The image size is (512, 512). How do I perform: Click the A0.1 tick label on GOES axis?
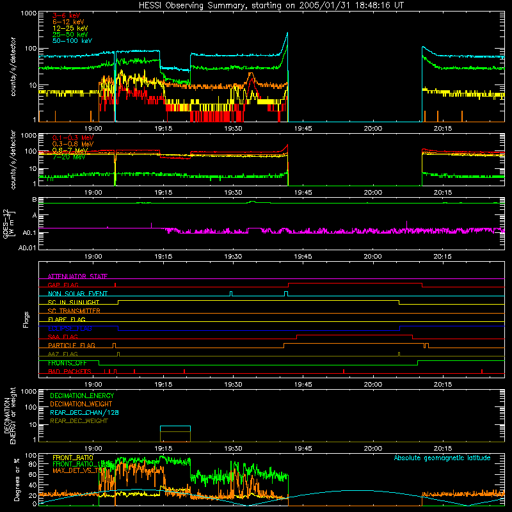tap(29, 233)
